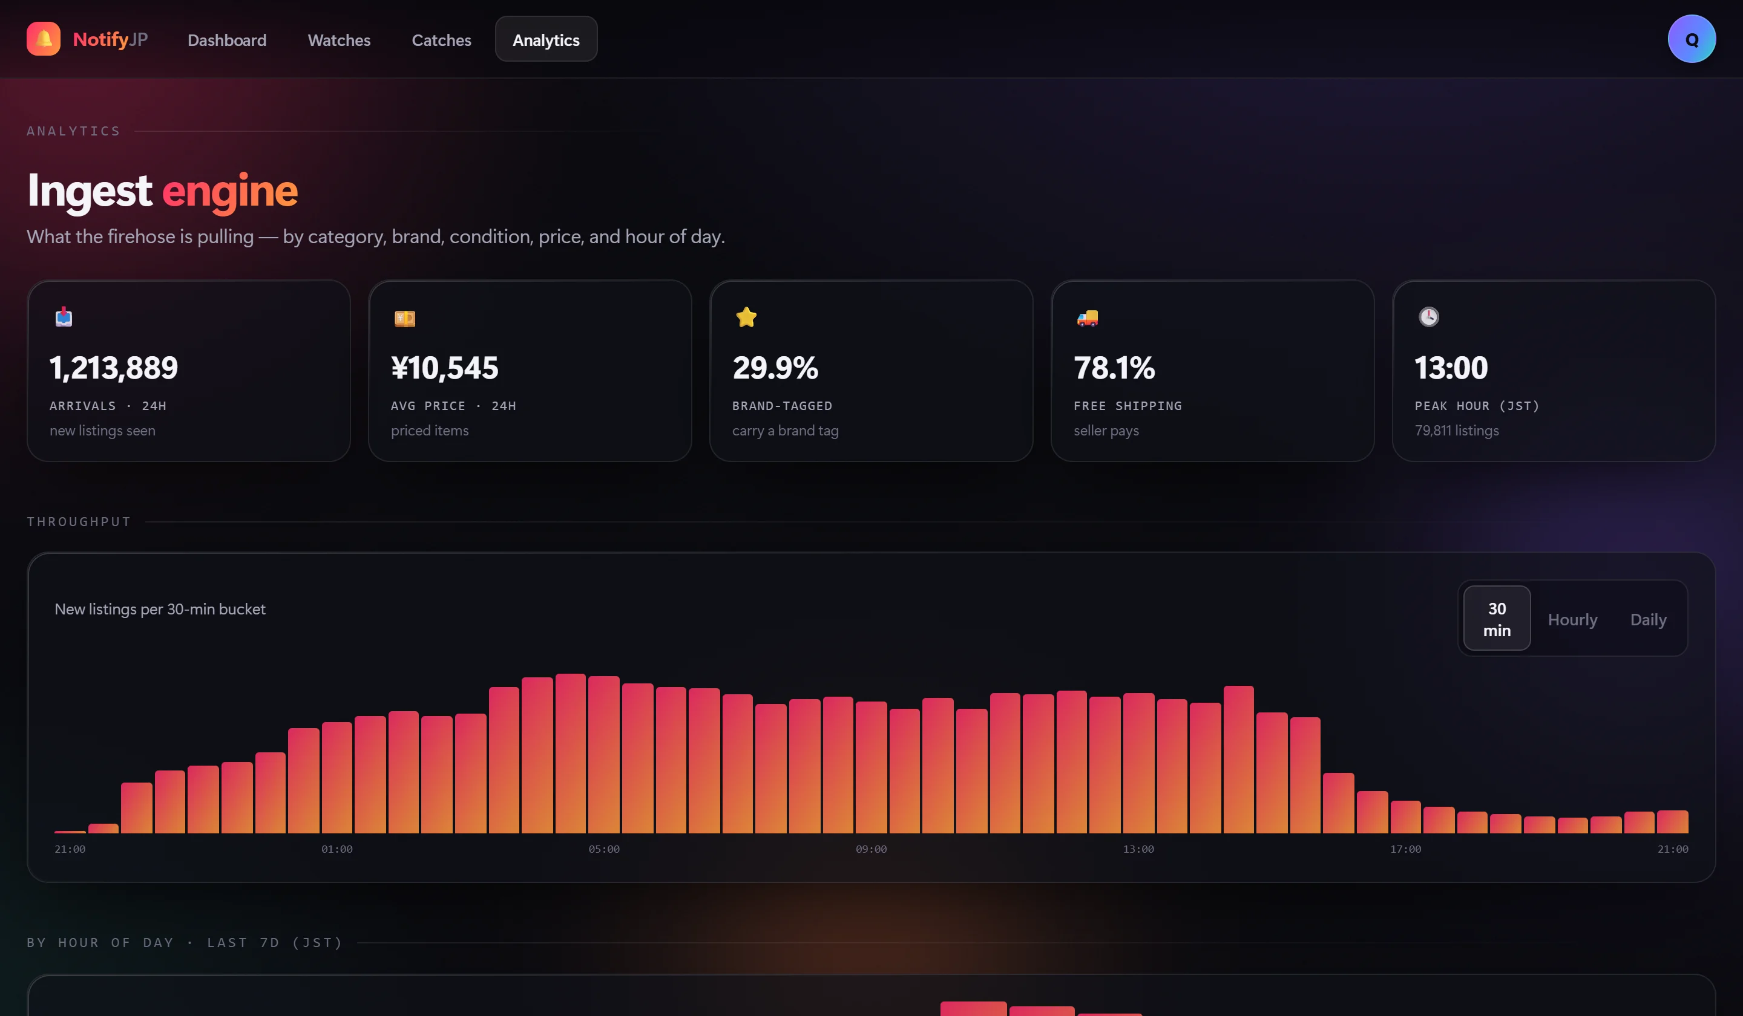1743x1016 pixels.
Task: Click the '79,811 listings' text
Action: pos(1457,431)
